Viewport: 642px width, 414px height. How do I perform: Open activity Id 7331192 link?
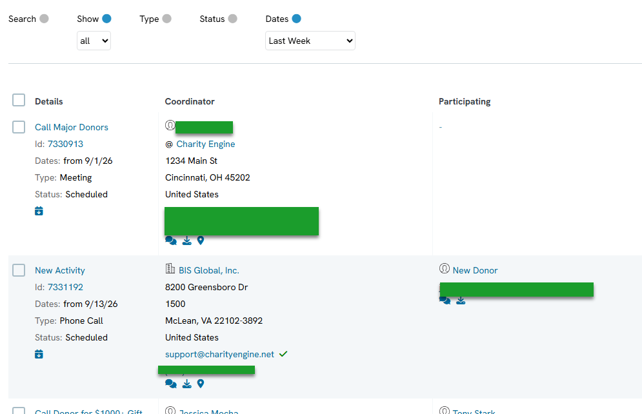tap(66, 287)
